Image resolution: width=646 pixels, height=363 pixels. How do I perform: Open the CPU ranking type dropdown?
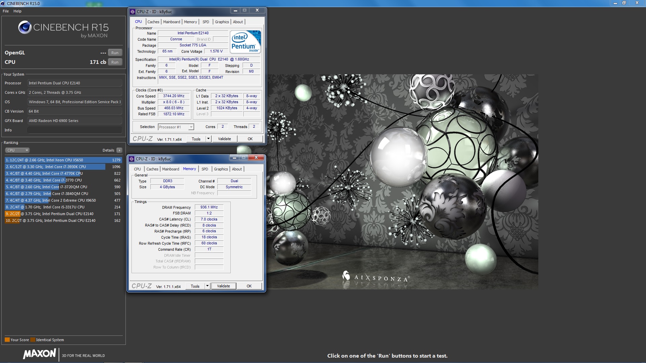click(x=17, y=150)
